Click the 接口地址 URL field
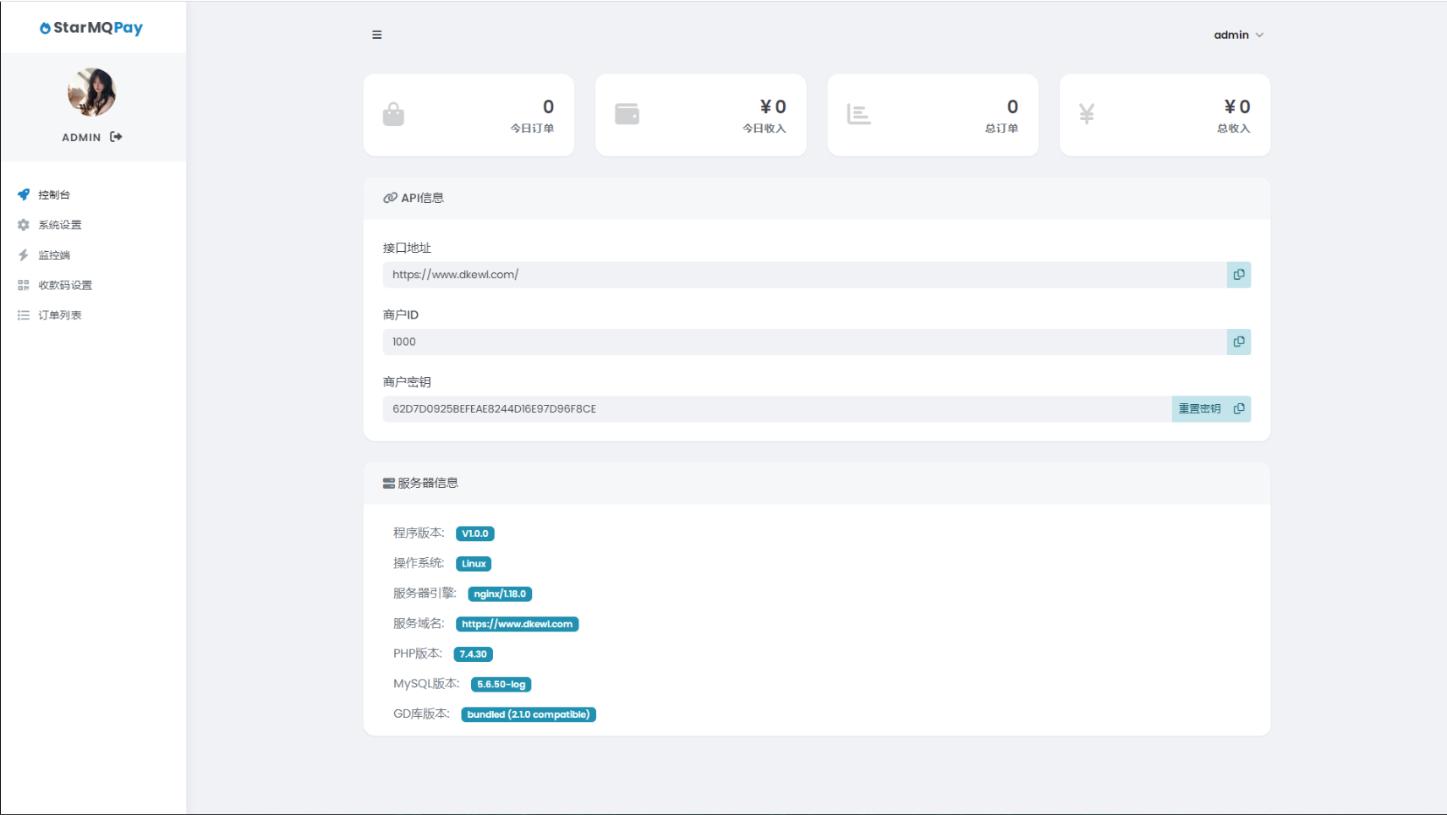Viewport: 1447px width, 815px height. tap(803, 275)
